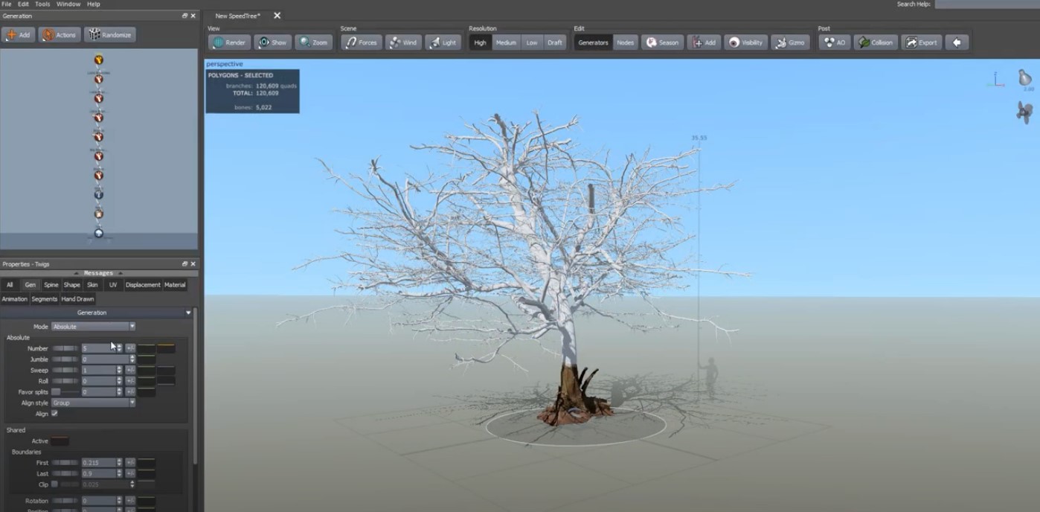Toggle the Wind scene button
This screenshot has width=1040, height=512.
coord(403,42)
